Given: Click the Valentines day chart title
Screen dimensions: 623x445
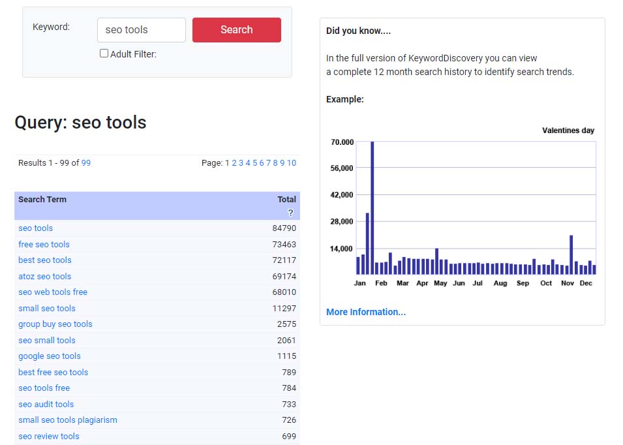Looking at the screenshot, I should coord(568,130).
